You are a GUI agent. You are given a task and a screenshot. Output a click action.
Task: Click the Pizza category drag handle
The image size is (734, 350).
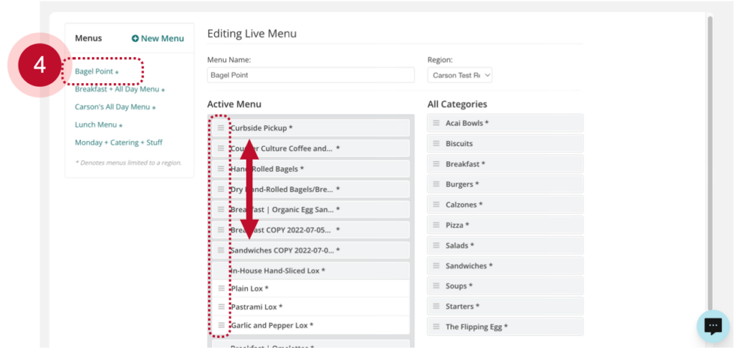(436, 225)
